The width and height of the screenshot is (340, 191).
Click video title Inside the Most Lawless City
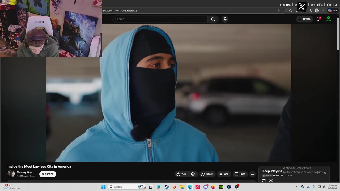pos(39,167)
